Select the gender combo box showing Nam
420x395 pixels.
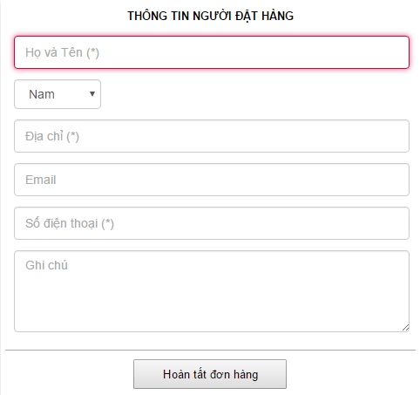pyautogui.click(x=58, y=94)
